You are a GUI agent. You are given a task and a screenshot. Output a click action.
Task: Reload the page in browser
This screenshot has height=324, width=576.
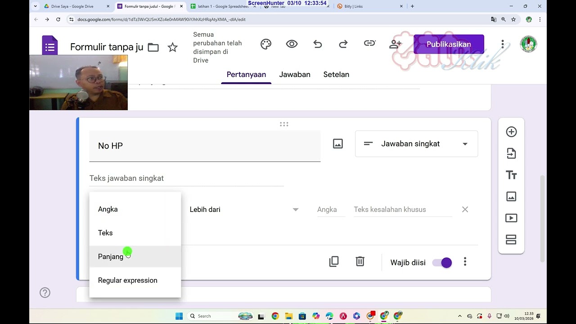(x=58, y=19)
